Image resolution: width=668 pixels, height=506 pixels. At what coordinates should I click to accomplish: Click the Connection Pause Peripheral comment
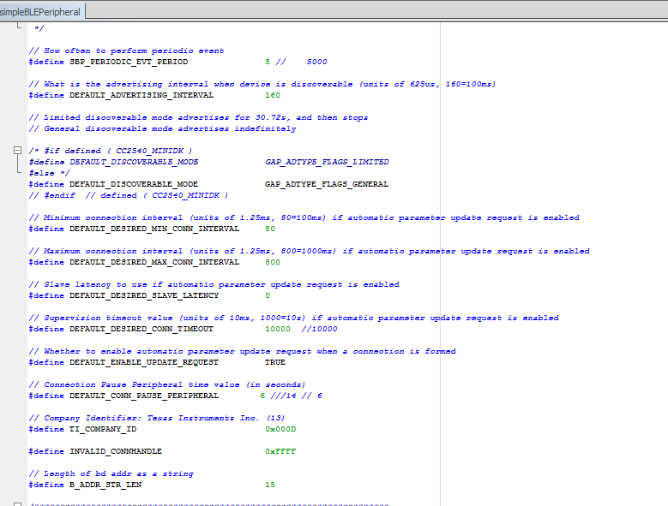(x=167, y=384)
